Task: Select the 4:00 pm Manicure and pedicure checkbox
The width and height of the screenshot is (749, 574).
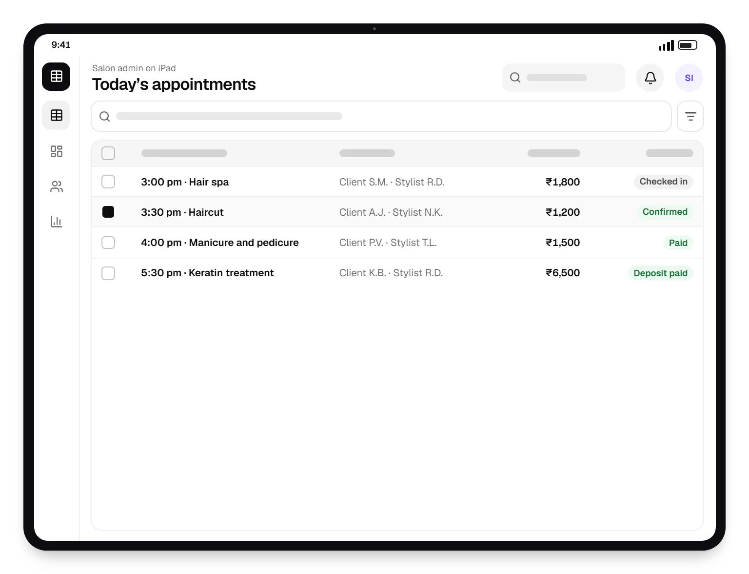Action: (x=108, y=243)
